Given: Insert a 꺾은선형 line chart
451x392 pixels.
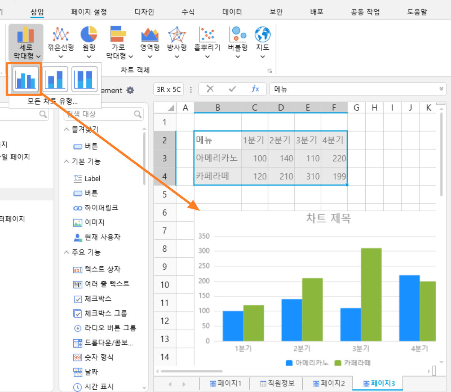Looking at the screenshot, I should (61, 42).
